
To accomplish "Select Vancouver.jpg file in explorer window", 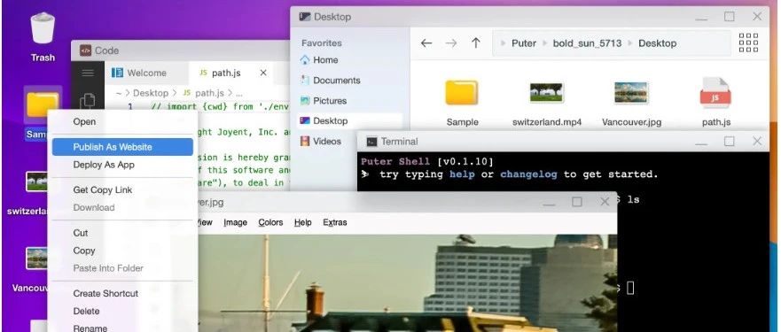I will click(x=631, y=103).
